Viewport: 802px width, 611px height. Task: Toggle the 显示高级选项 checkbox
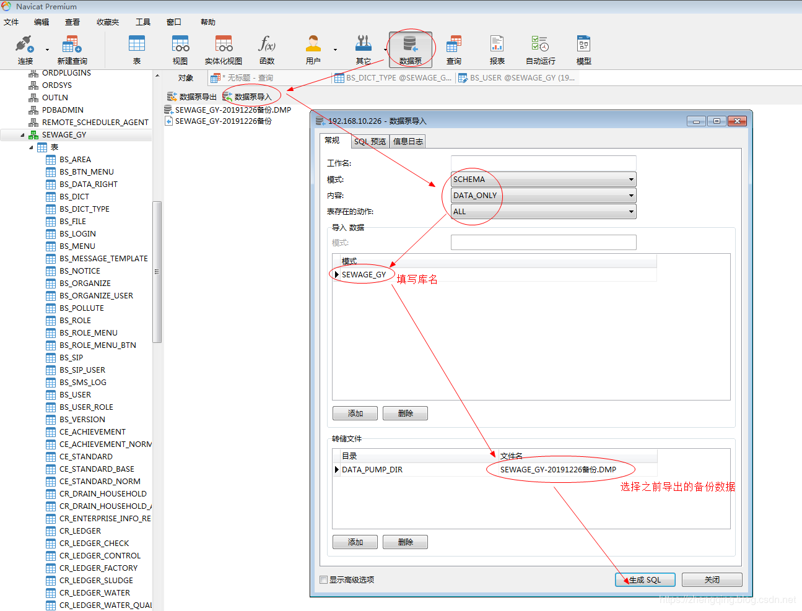point(324,580)
